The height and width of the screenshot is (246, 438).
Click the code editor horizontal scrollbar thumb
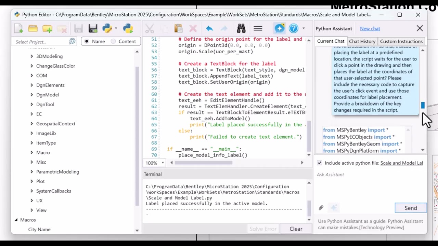pyautogui.click(x=204, y=163)
